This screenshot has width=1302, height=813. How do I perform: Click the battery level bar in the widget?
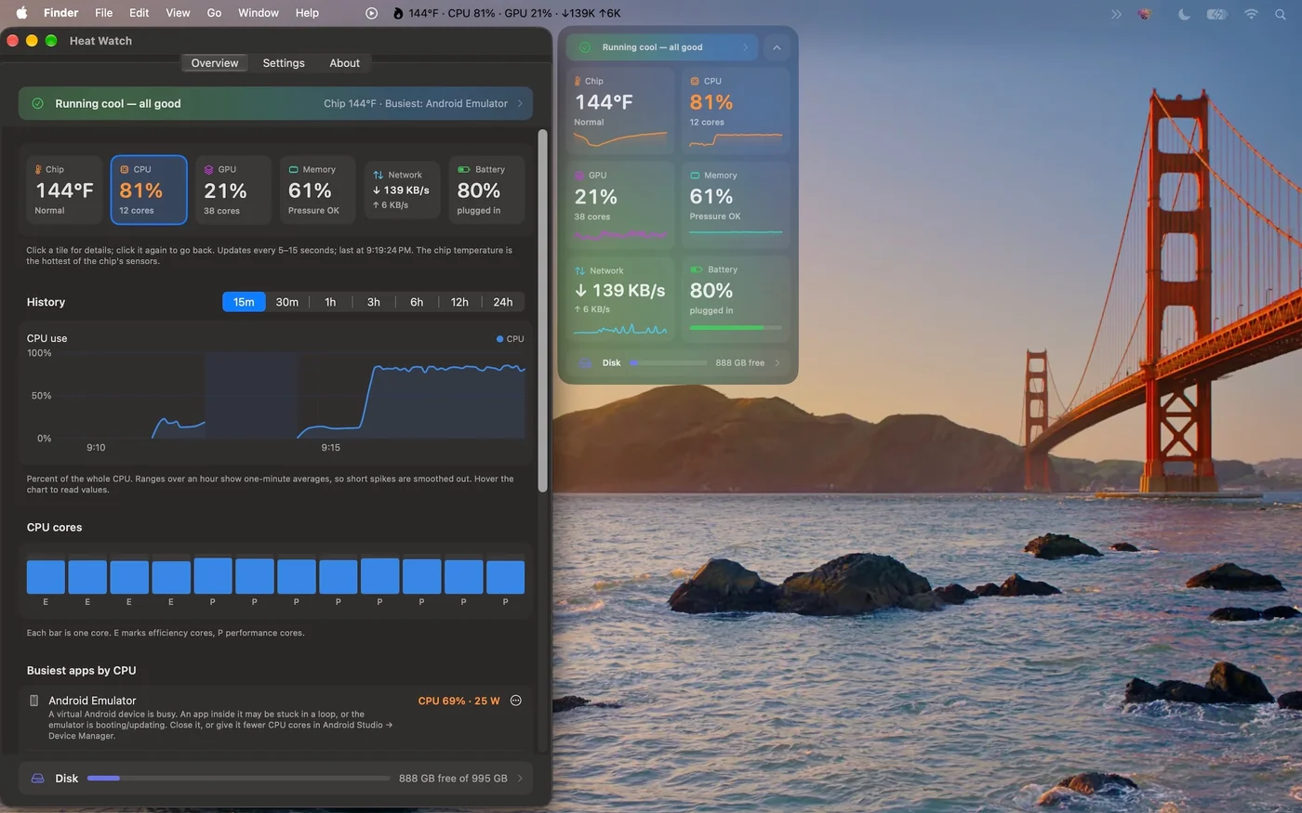(x=736, y=328)
